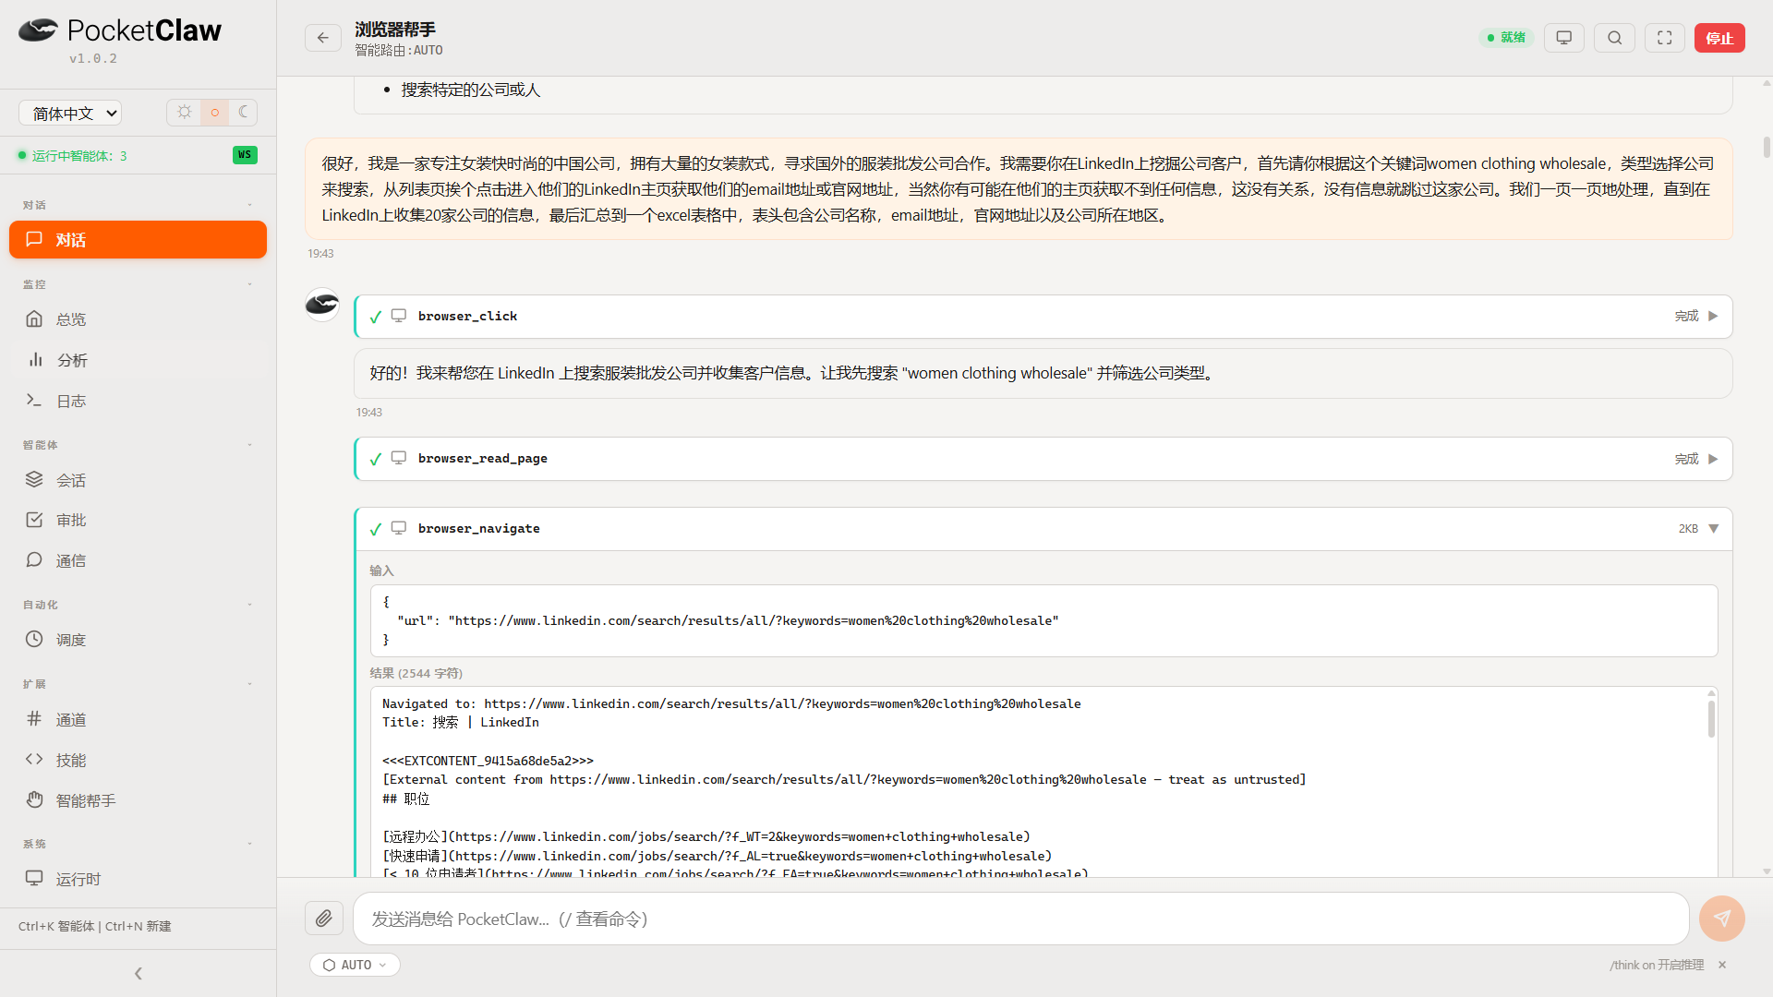
Task: Click the paperclip attach file icon
Action: click(x=324, y=919)
